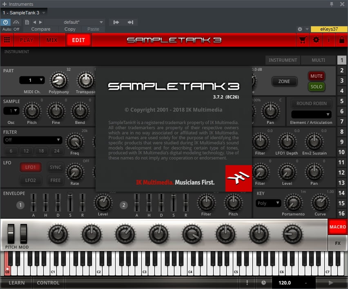Expand the 1 - SampleTank 3 instrument dropdown
The width and height of the screenshot is (348, 289).
click(44, 13)
